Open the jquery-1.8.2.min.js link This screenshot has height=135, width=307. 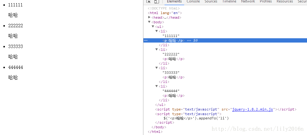(252, 109)
